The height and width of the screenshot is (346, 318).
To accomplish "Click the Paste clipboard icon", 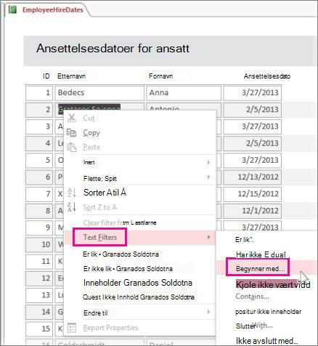I will (72, 147).
